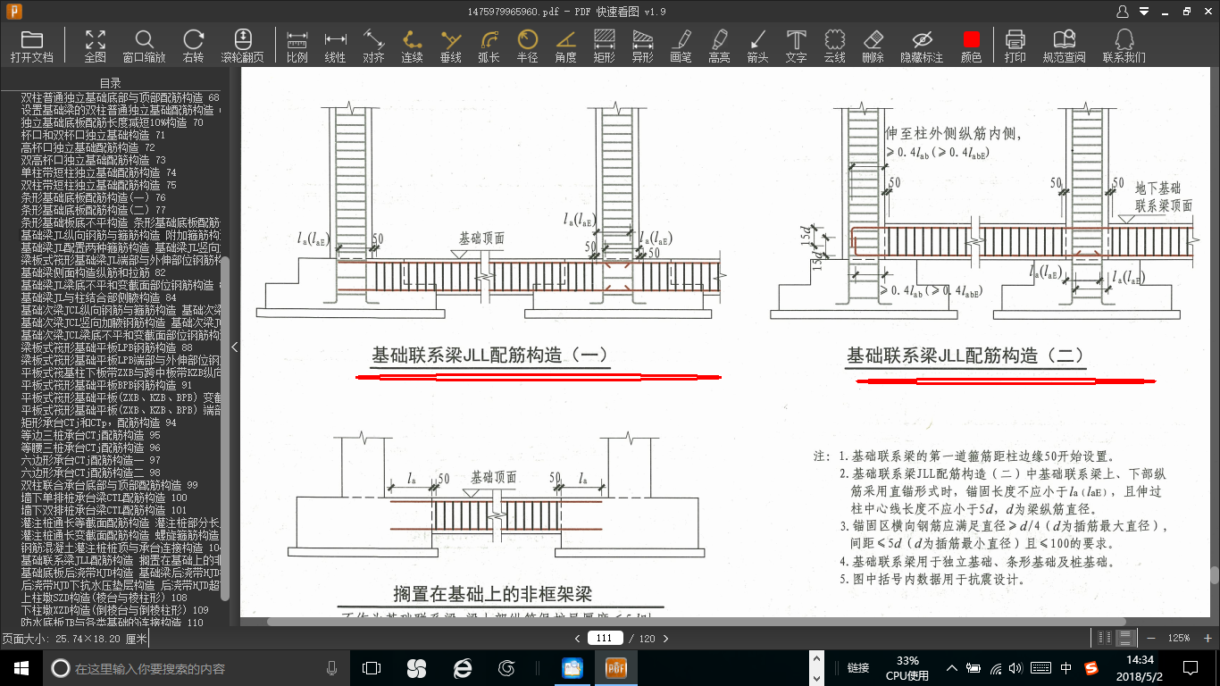Click the 删除 eraser delete tool

873,46
